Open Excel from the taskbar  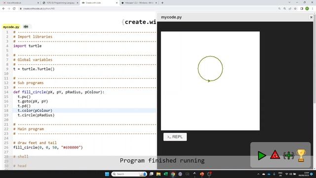[x=166, y=174]
